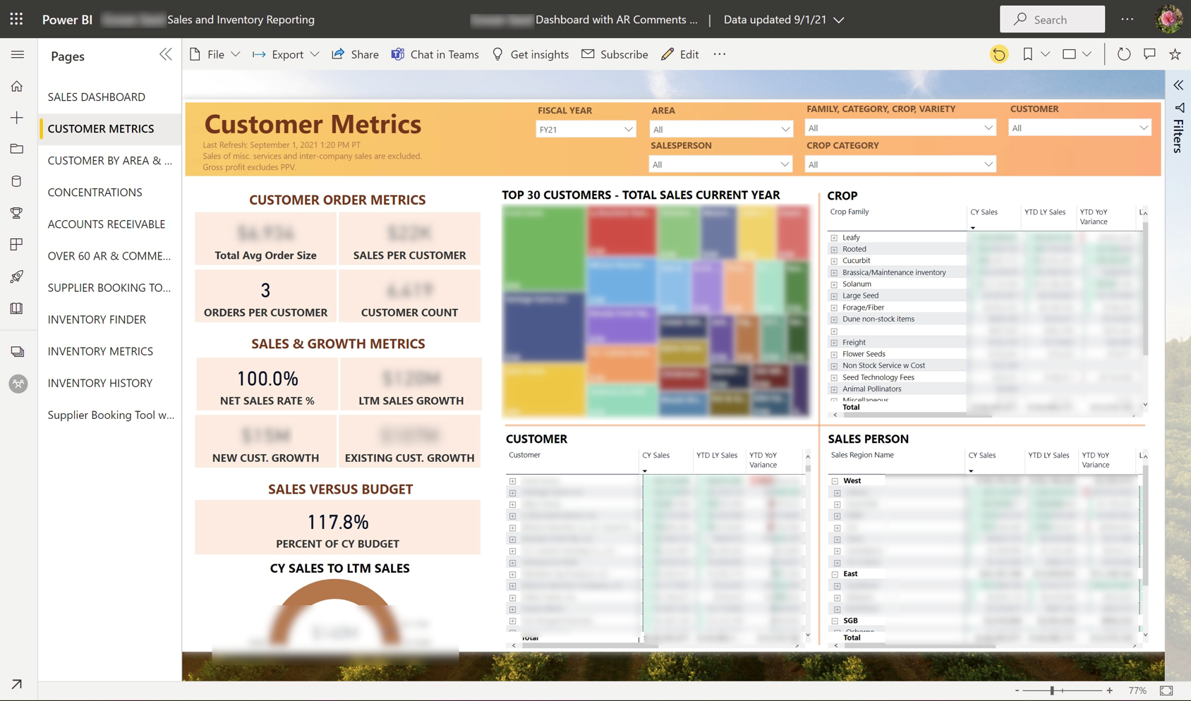The height and width of the screenshot is (701, 1191).
Task: Click Get insights
Action: tap(530, 54)
